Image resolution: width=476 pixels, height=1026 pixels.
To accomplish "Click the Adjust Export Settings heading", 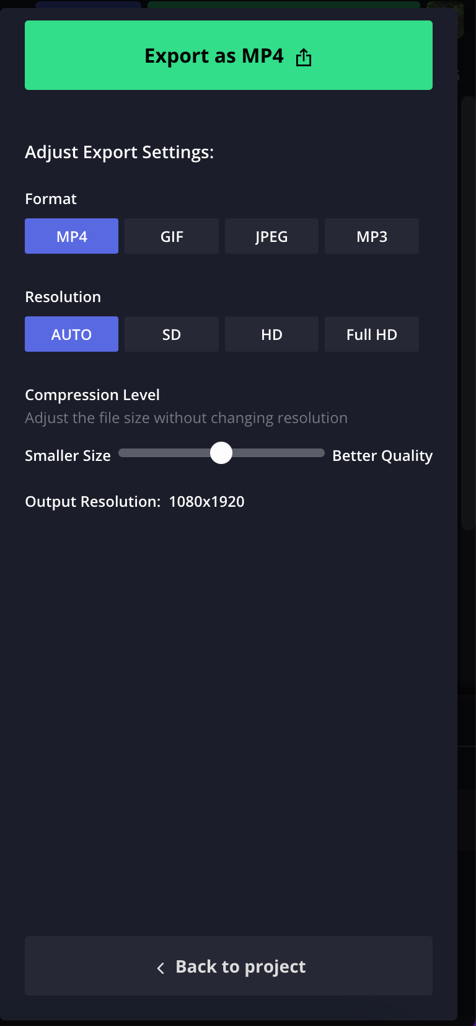I will [119, 152].
